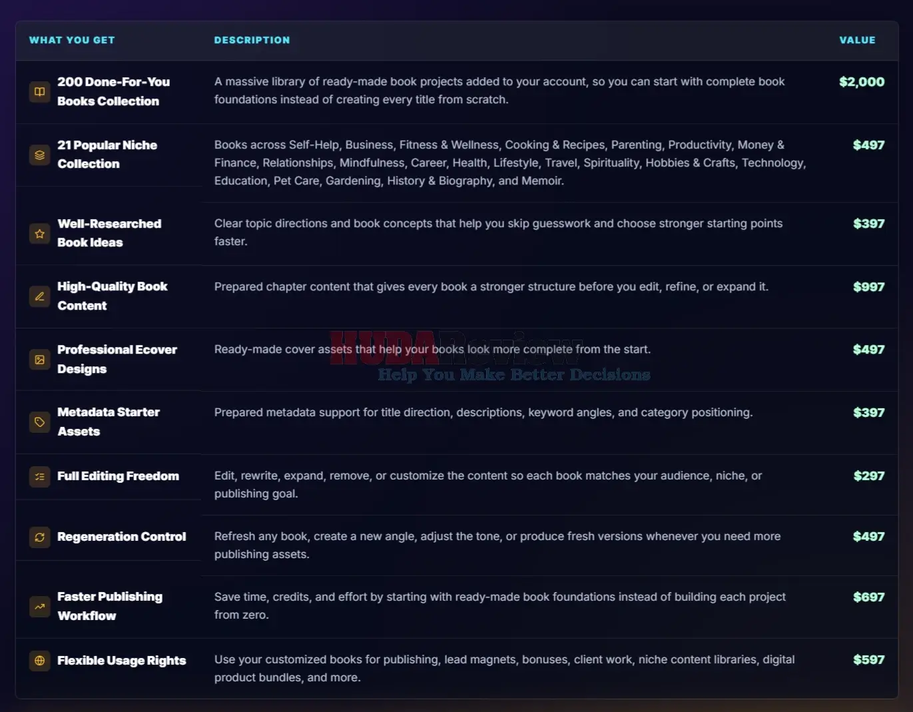Click the $397 value in Metadata Starter Assets row
Viewport: 913px width, 712px height.
coord(868,413)
